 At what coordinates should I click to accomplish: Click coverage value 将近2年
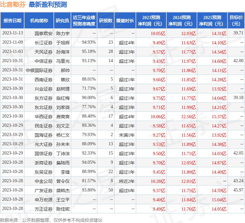tap(127, 181)
